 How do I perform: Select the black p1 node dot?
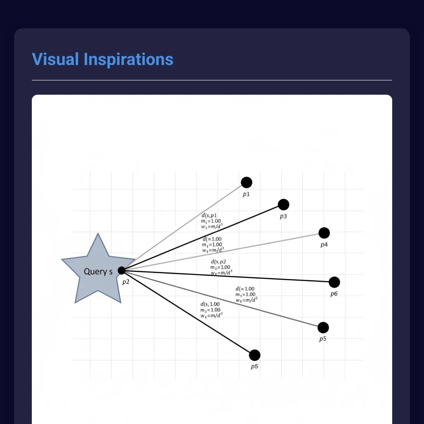click(x=247, y=182)
